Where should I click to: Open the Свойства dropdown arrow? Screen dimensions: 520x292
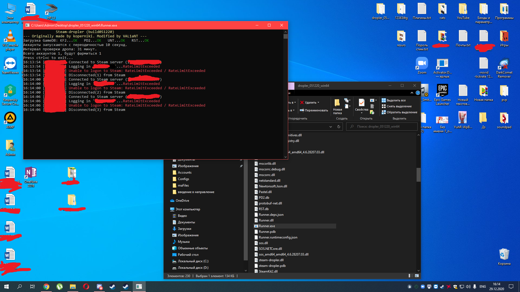pos(362,113)
